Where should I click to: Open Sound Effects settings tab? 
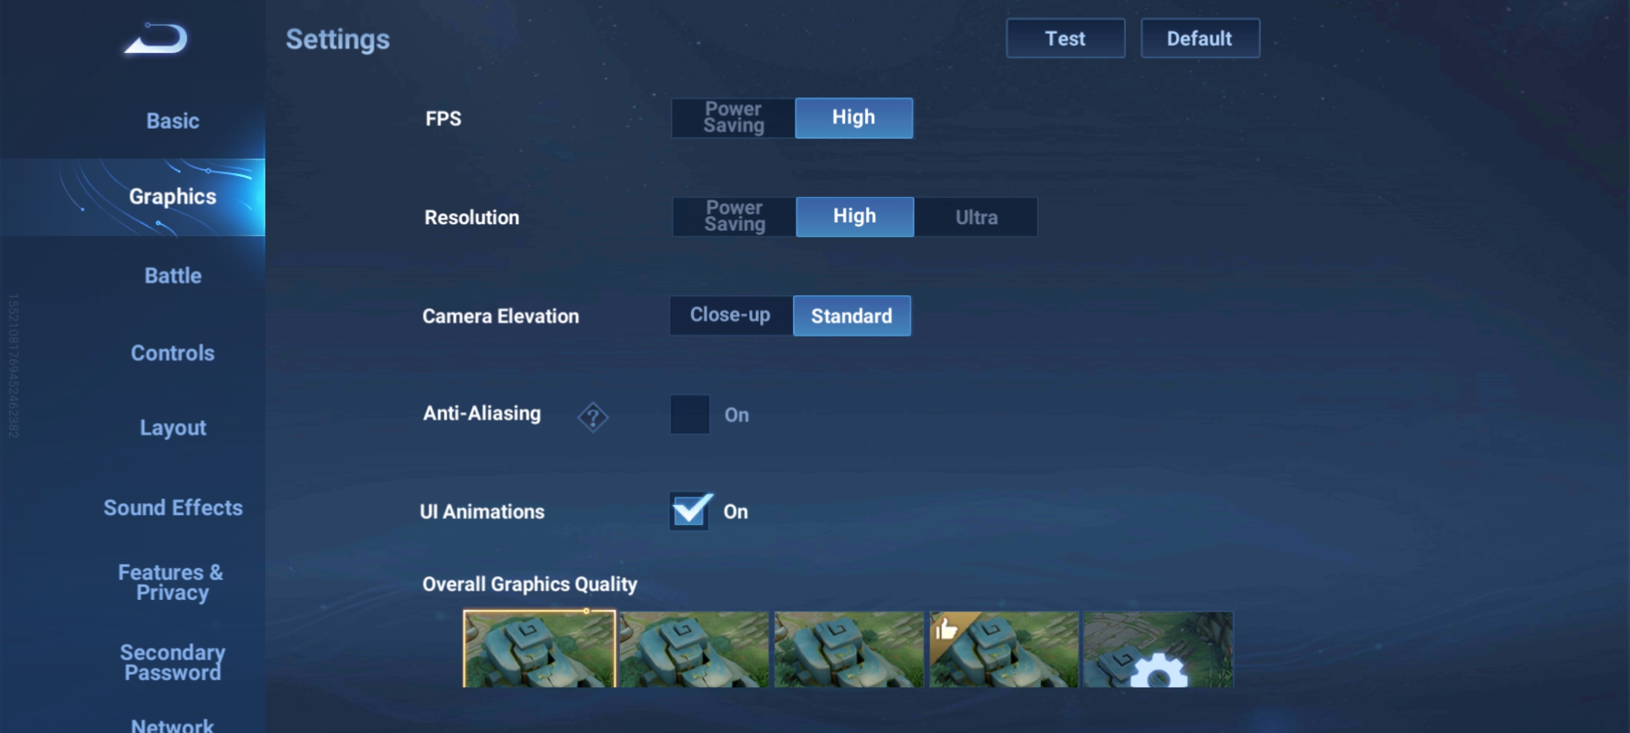173,508
